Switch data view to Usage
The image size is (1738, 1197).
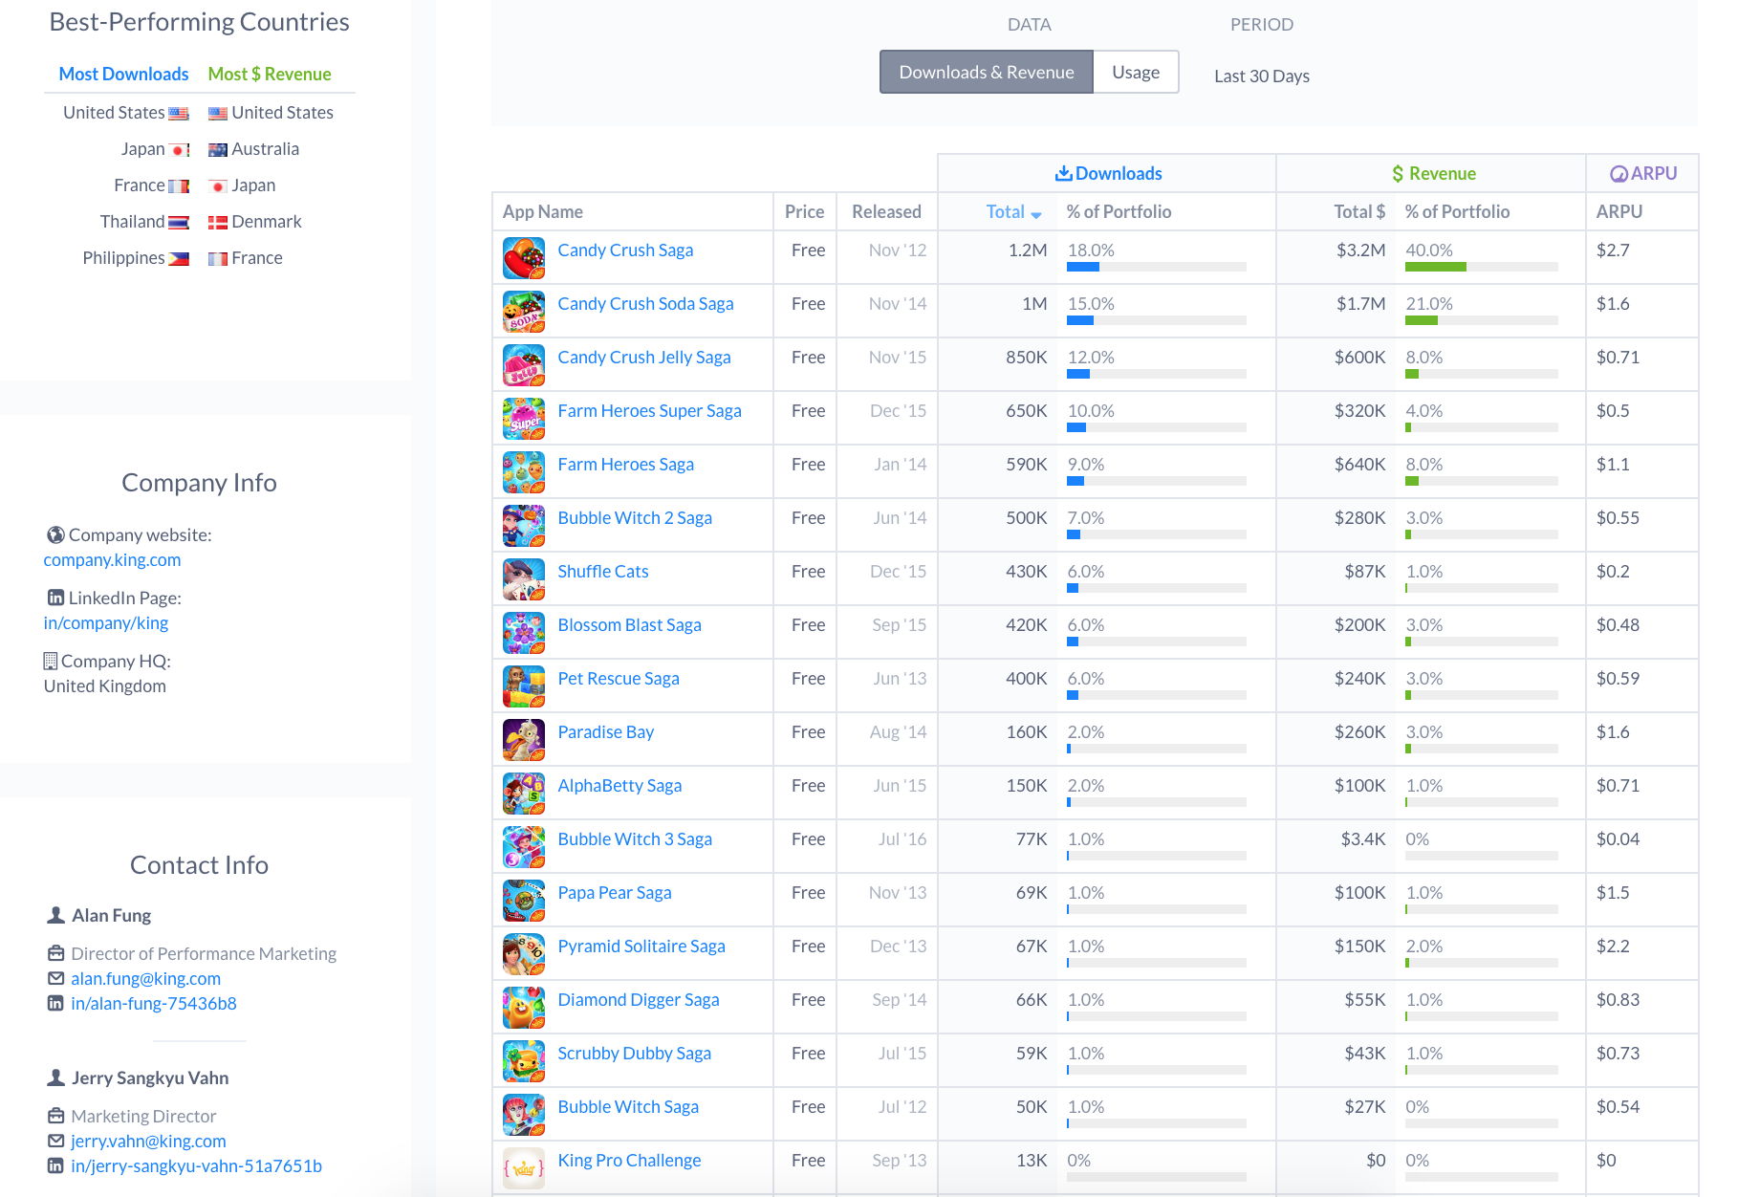point(1136,72)
